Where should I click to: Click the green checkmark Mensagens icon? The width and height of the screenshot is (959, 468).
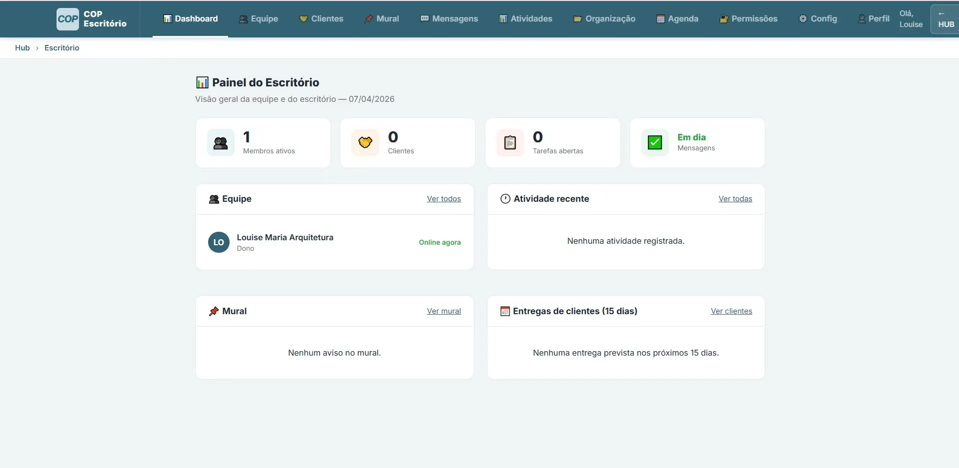click(654, 143)
